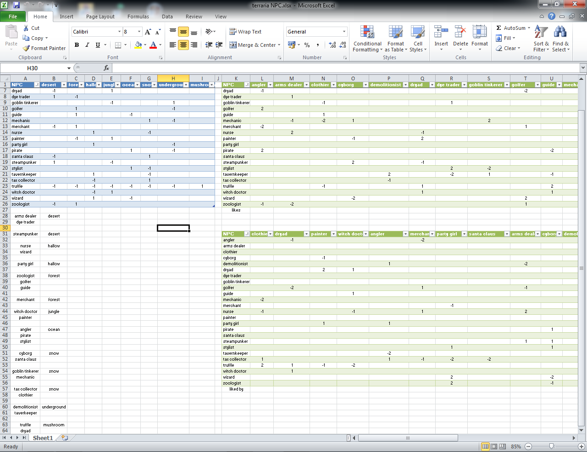Click AutoSum
This screenshot has width=587, height=452.
511,28
